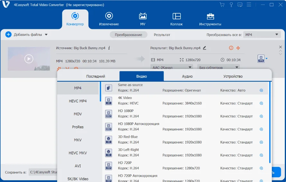286x182 pixels.
Task: Open arrow next to Добавить файлы
Action: (46, 35)
